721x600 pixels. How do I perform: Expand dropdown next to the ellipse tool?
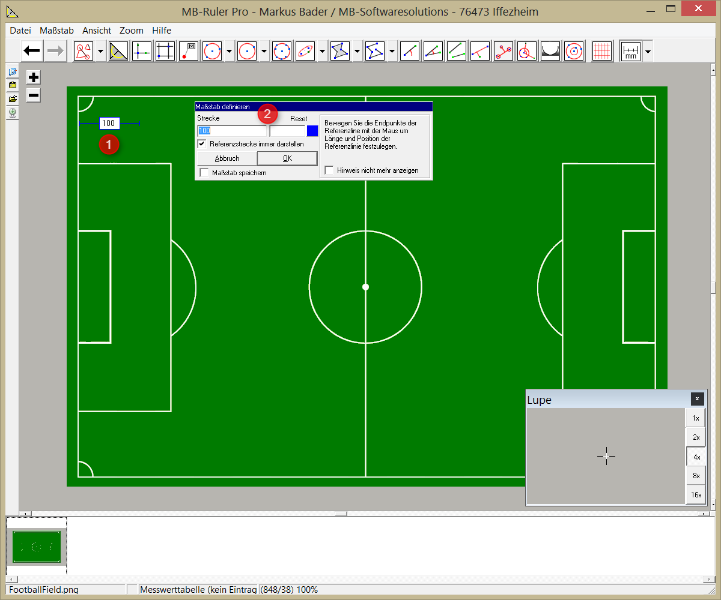(323, 52)
